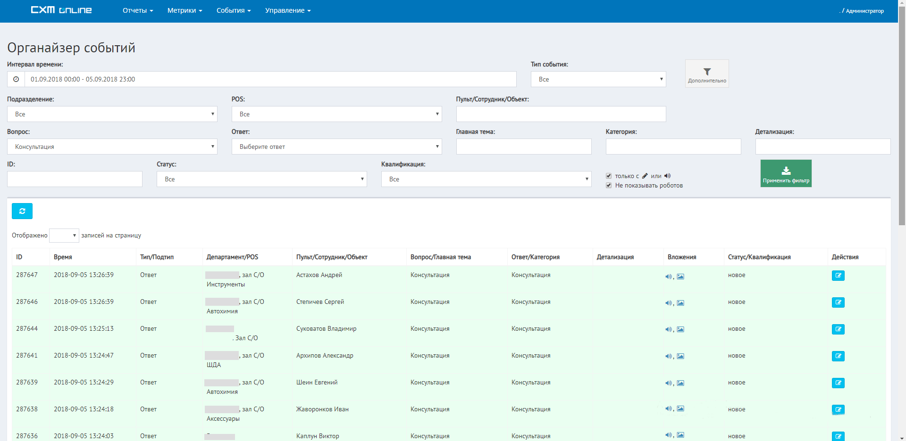The width and height of the screenshot is (906, 441).
Task: Open the Отчеты menu
Action: point(137,10)
